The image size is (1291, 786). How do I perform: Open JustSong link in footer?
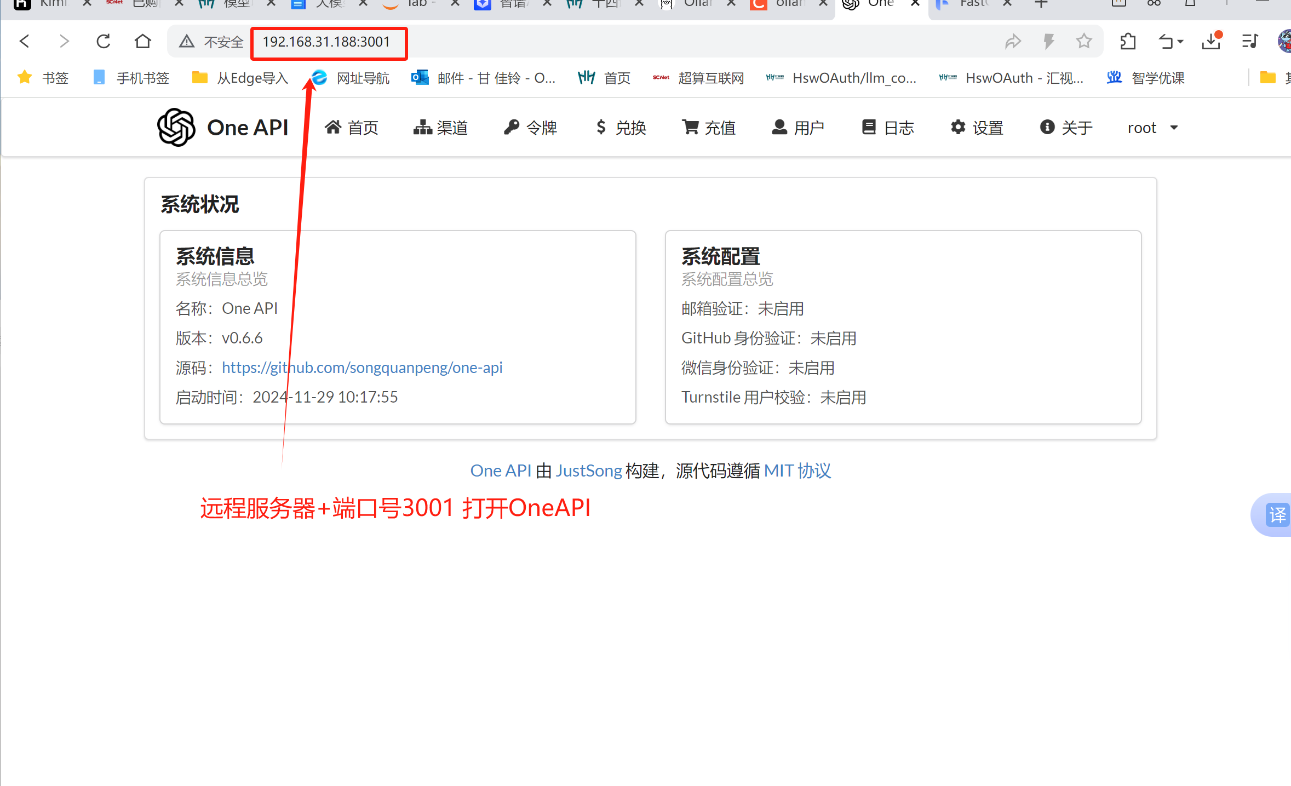click(589, 471)
